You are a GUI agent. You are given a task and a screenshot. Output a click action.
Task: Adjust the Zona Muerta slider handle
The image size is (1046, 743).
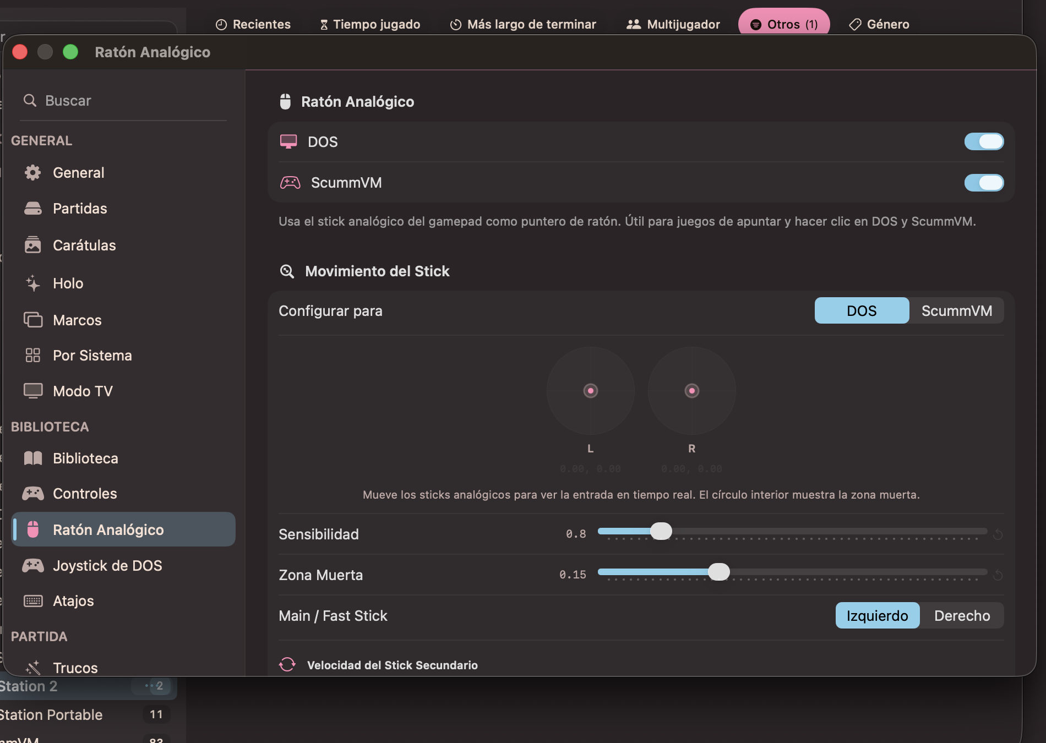tap(718, 572)
